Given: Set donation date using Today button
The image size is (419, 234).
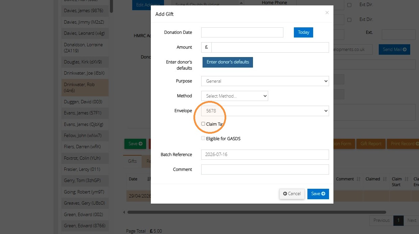Looking at the screenshot, I should 303,32.
